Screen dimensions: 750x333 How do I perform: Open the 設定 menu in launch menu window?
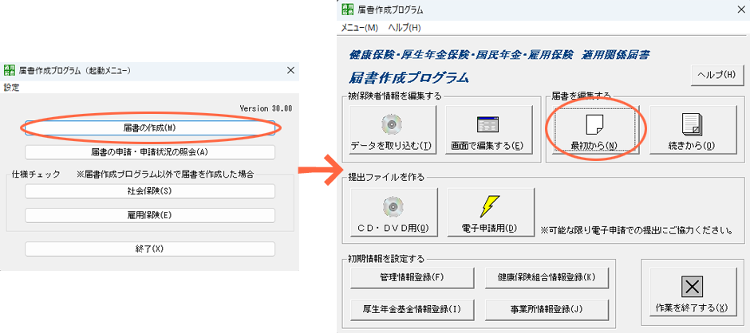pyautogui.click(x=11, y=88)
